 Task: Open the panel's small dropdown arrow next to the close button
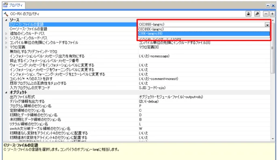pos(268,6)
